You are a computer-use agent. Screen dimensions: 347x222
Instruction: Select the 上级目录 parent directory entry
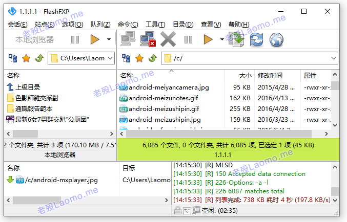click(x=24, y=87)
